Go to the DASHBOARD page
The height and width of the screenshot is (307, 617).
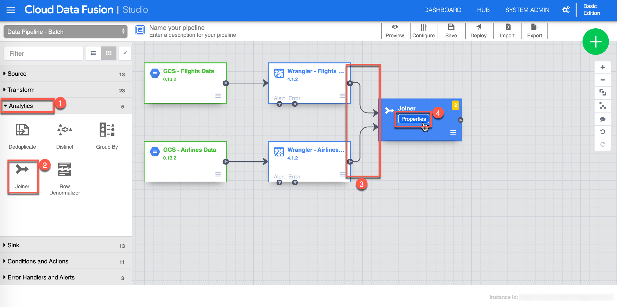click(442, 10)
